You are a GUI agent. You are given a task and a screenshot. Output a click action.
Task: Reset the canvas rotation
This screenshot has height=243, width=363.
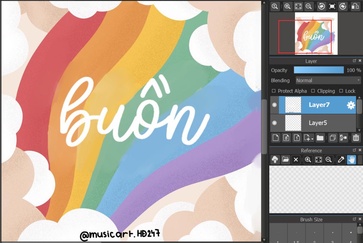point(332,6)
